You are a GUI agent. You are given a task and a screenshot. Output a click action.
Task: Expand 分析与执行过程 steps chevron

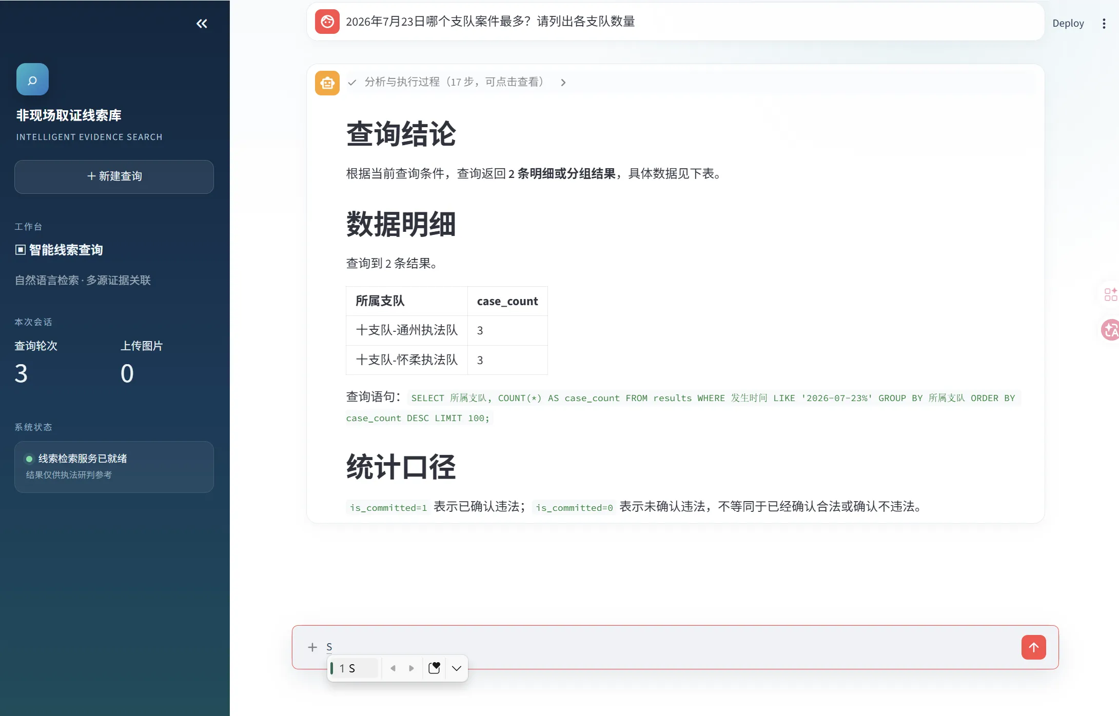coord(563,83)
